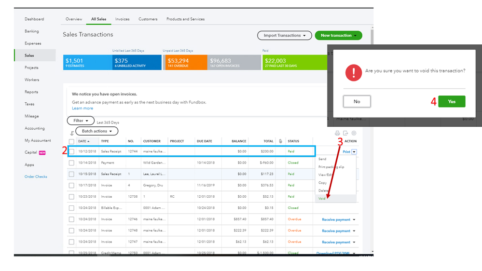
Task: Check the 10/12/2018 Sales Receipt row
Action: pos(71,151)
